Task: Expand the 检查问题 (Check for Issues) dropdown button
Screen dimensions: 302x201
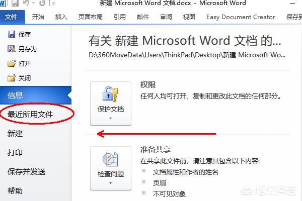Action: (111, 168)
